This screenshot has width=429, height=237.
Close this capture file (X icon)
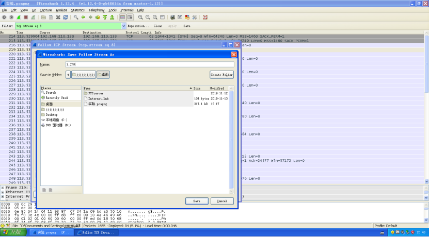pyautogui.click(x=58, y=17)
